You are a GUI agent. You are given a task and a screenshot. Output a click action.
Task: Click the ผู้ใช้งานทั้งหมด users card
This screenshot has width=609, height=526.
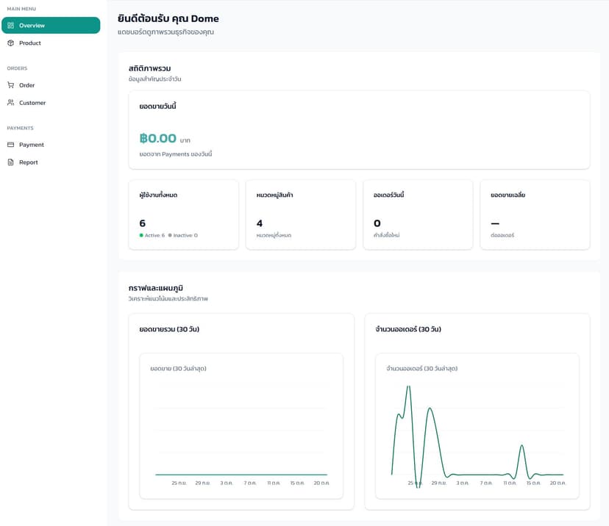[183, 215]
